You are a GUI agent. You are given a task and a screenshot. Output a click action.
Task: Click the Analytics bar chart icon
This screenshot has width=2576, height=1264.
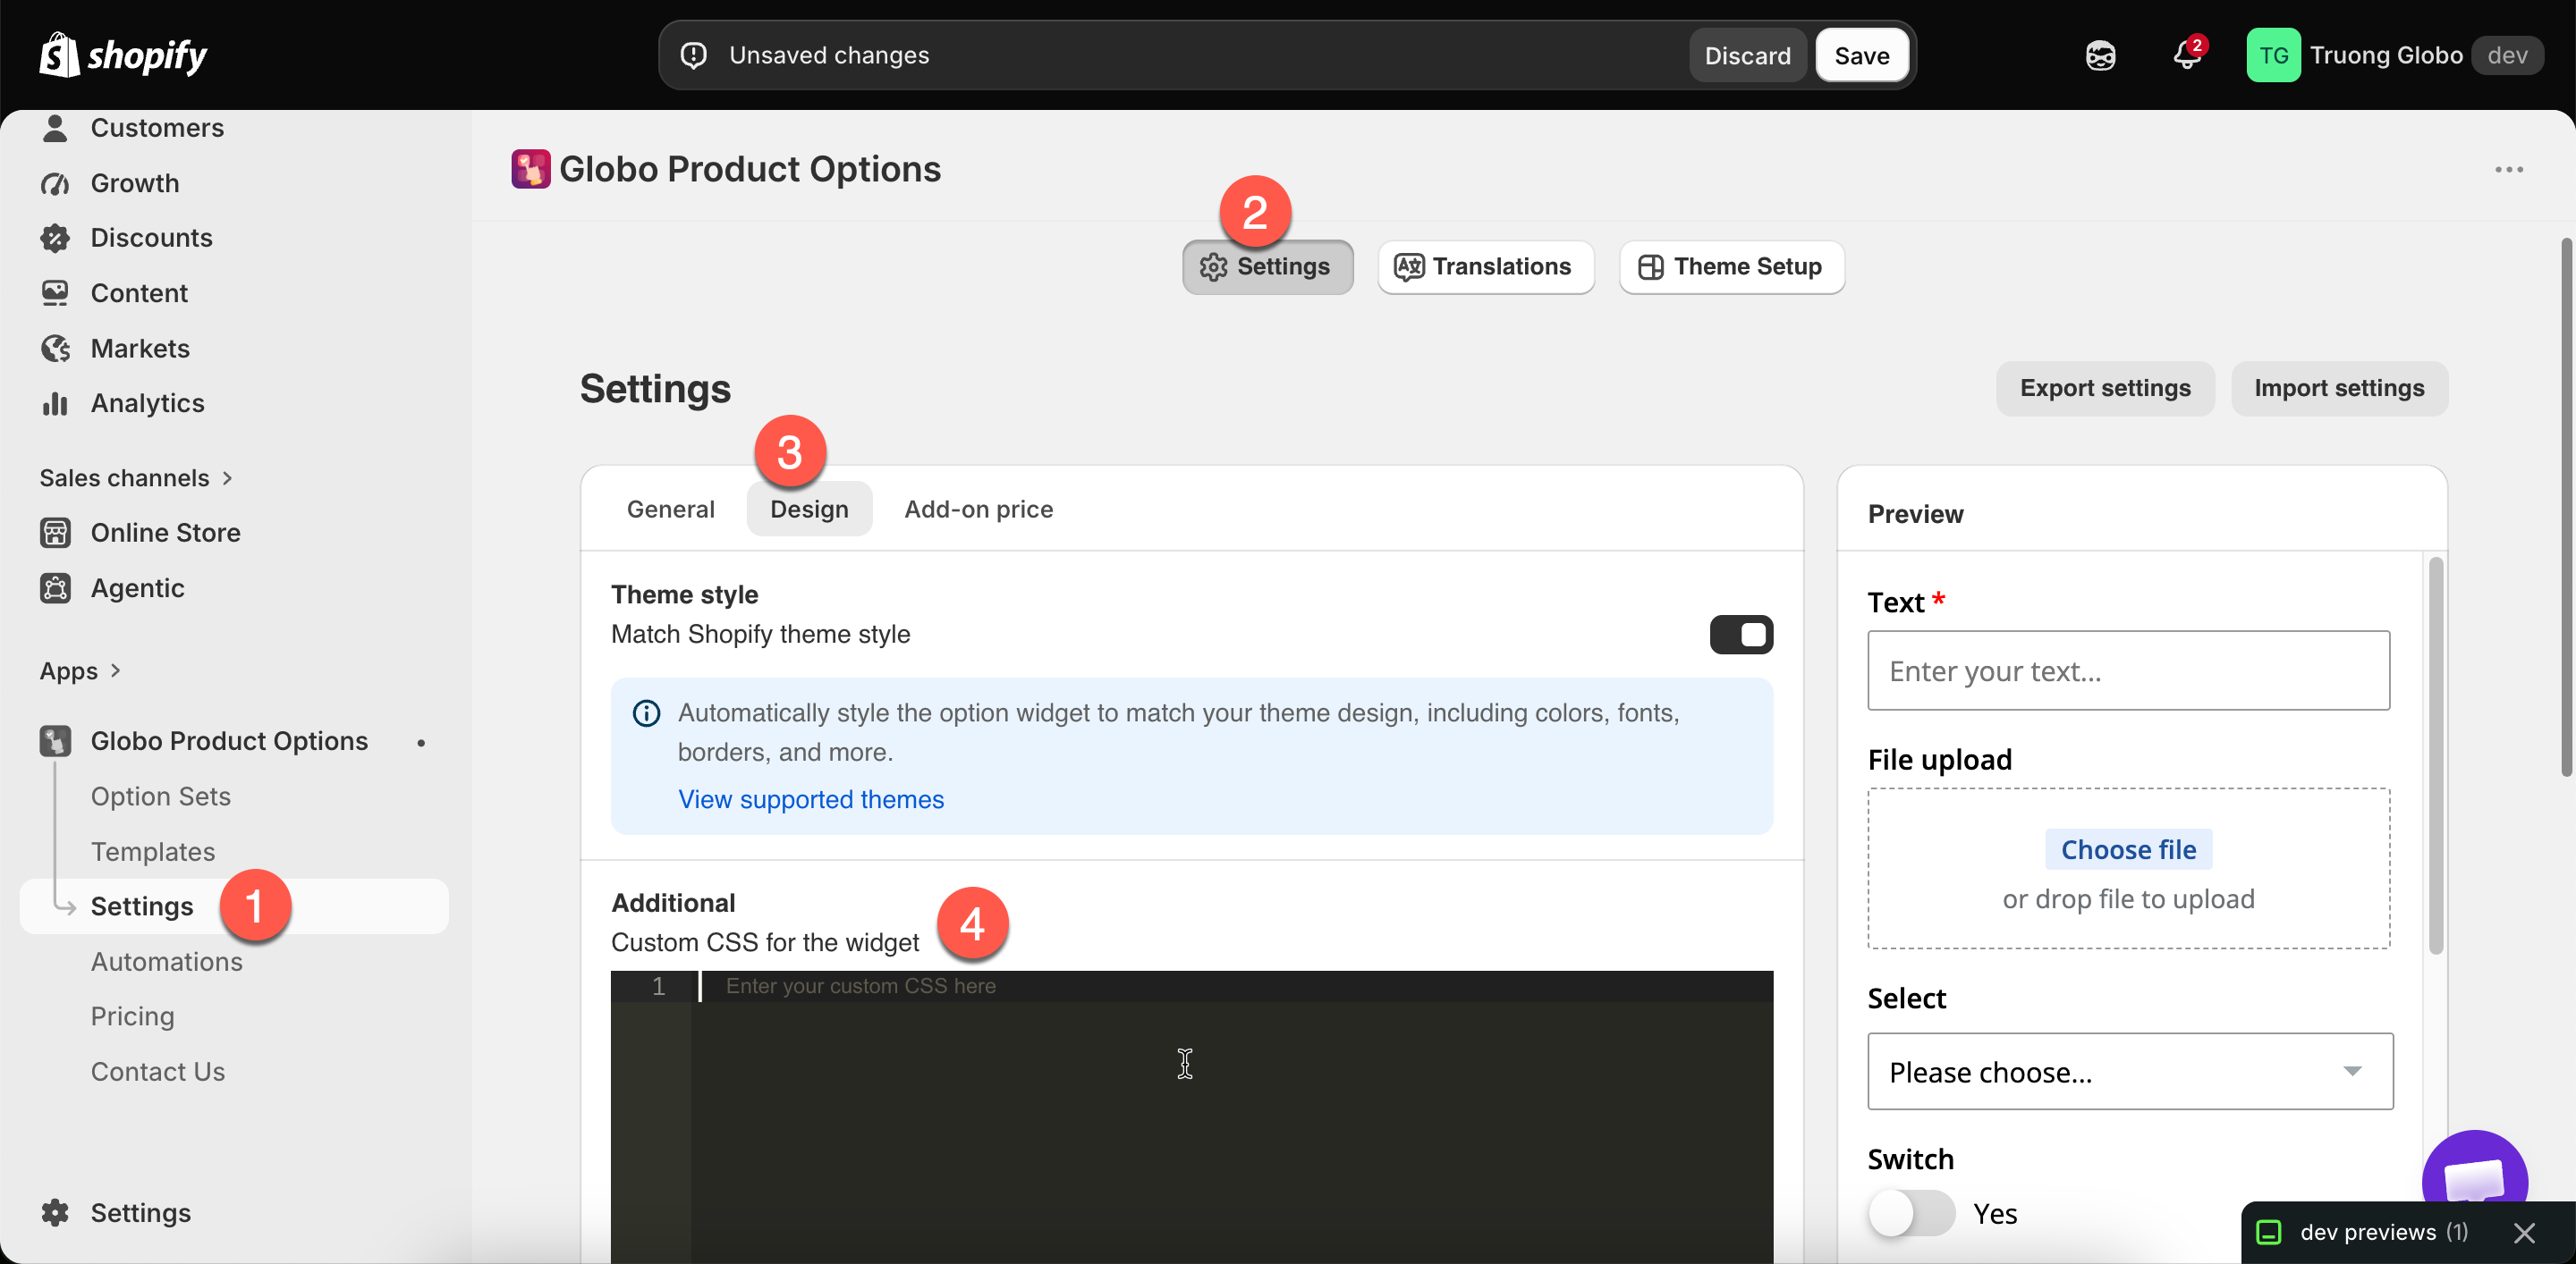point(55,404)
